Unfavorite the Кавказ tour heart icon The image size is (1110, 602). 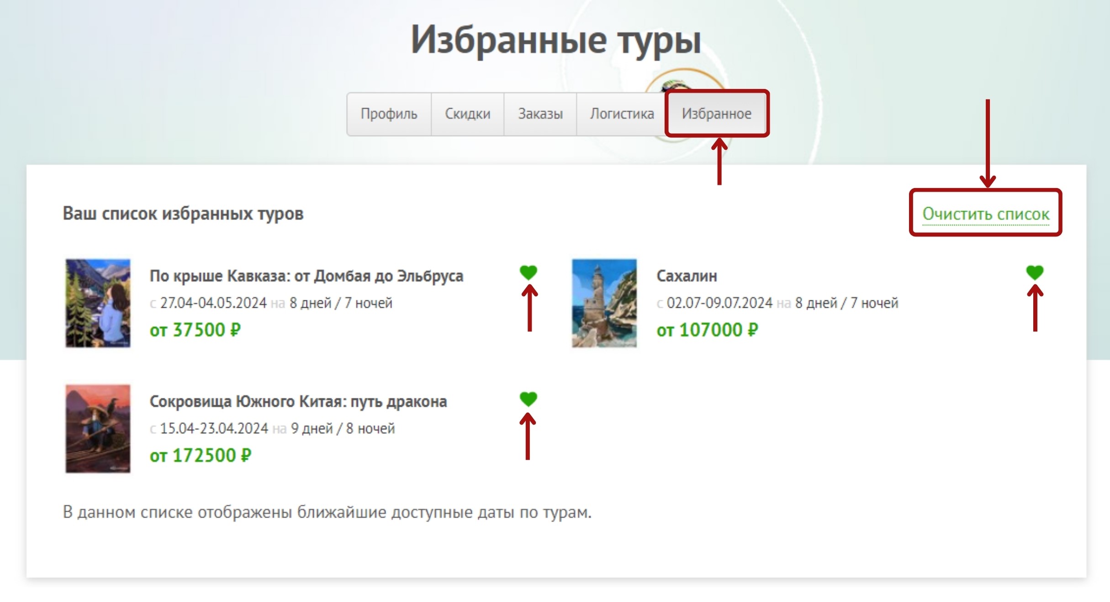click(528, 272)
